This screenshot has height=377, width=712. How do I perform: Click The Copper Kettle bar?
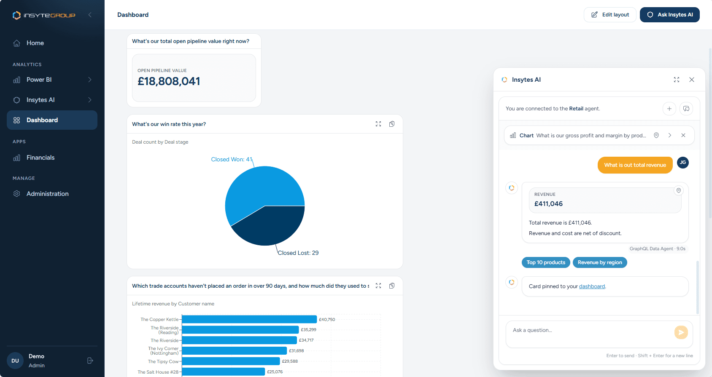click(249, 319)
